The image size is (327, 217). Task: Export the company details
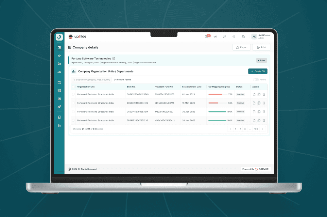tap(241, 47)
